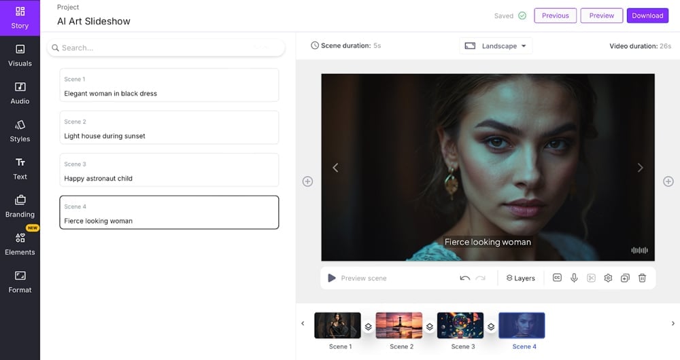Image resolution: width=680 pixels, height=360 pixels.
Task: Click the AI Art Slideshow project title
Action: coord(94,21)
